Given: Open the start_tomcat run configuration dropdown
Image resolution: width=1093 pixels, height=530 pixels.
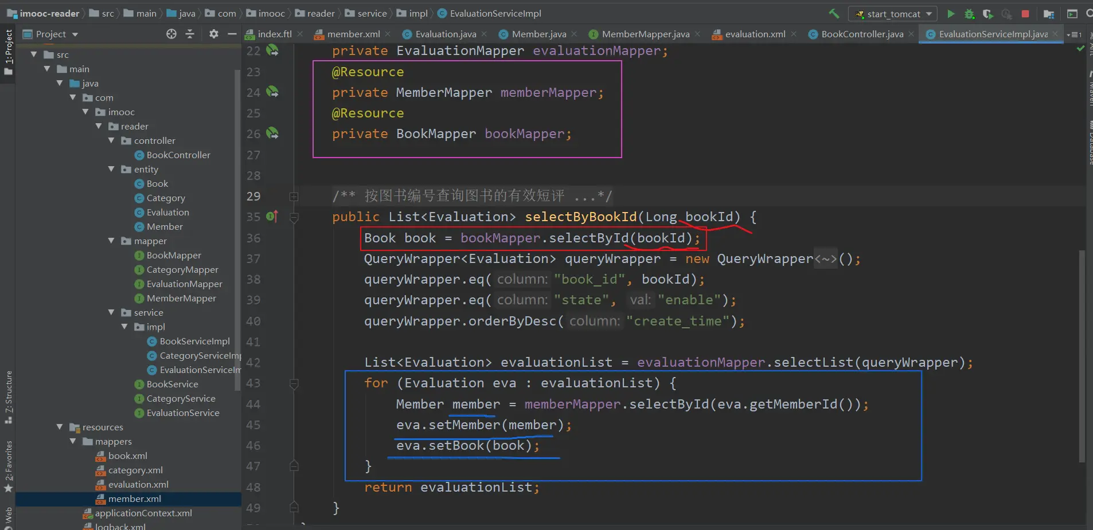Looking at the screenshot, I should pyautogui.click(x=893, y=14).
